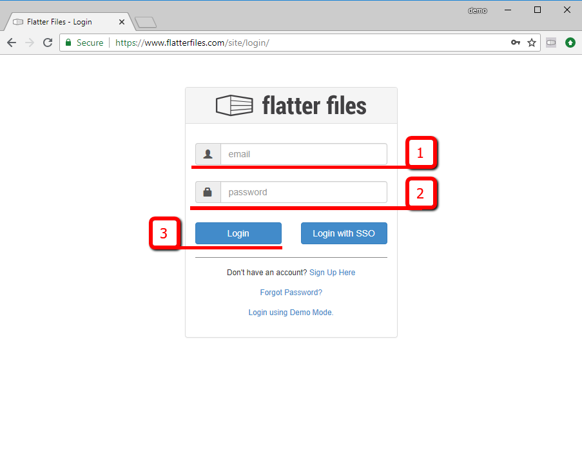Click Login using Demo Mode link

tap(291, 313)
